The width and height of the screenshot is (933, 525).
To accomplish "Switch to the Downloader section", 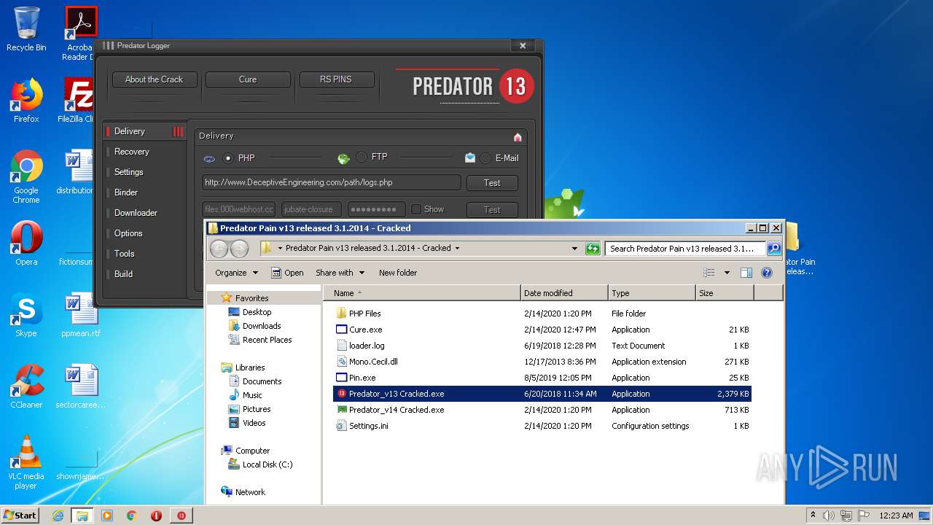I will [x=144, y=213].
